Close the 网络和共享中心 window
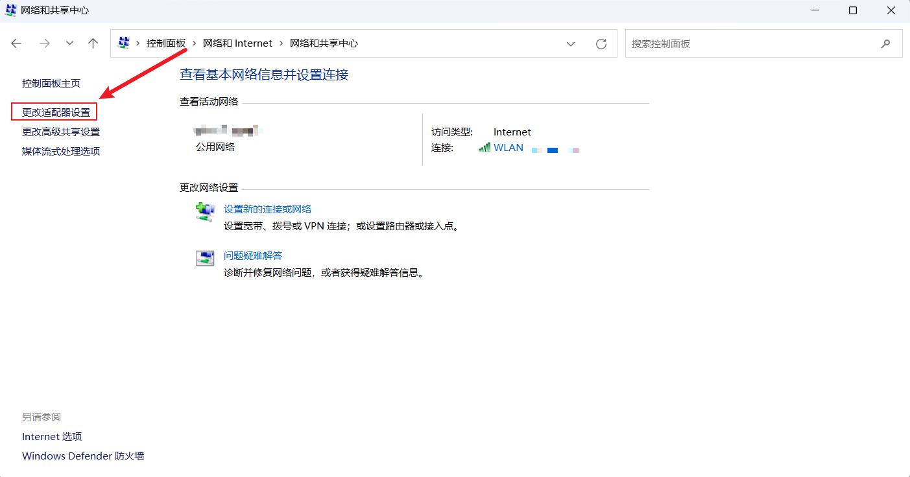The height and width of the screenshot is (477, 910). (x=891, y=10)
